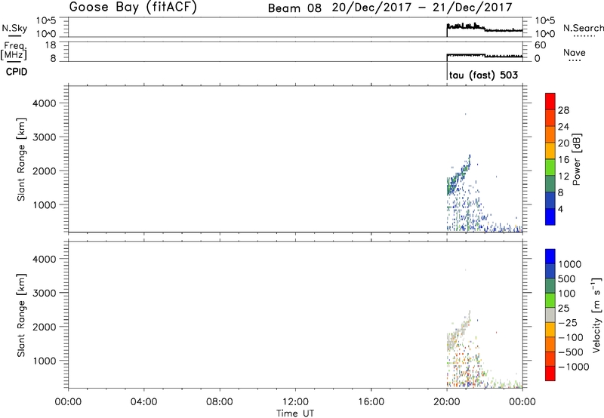Click the 18 tick on the frequency axis
This screenshot has height=418, width=604.
click(50, 45)
